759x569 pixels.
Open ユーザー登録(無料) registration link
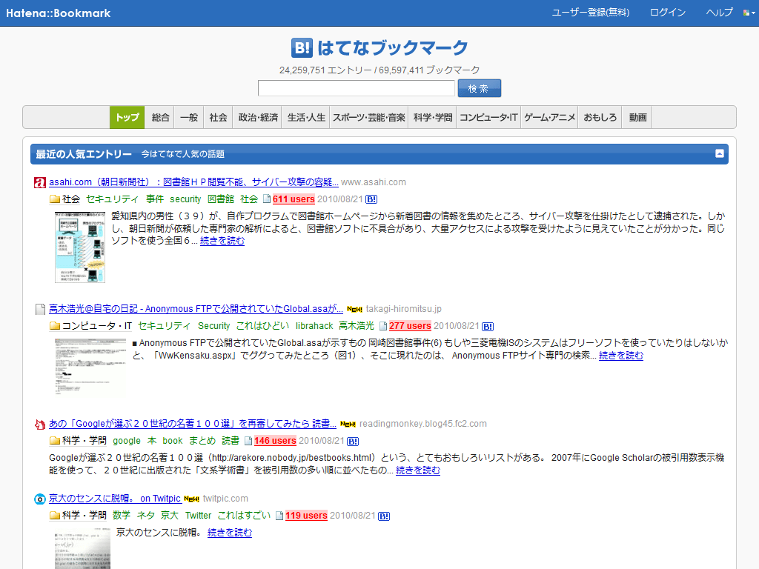591,13
